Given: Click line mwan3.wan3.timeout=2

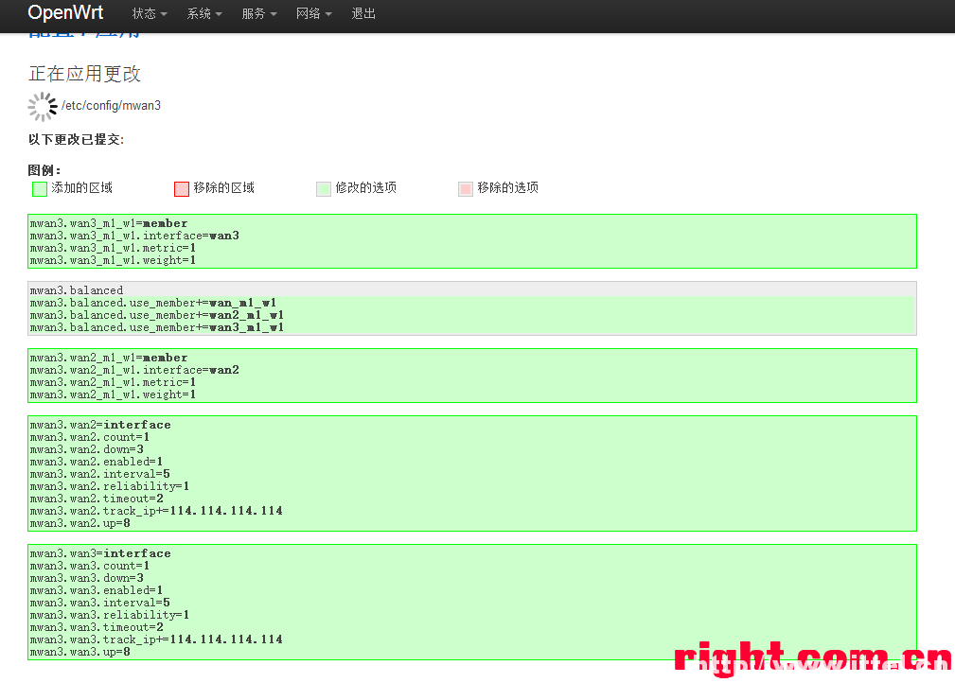Looking at the screenshot, I should [97, 627].
